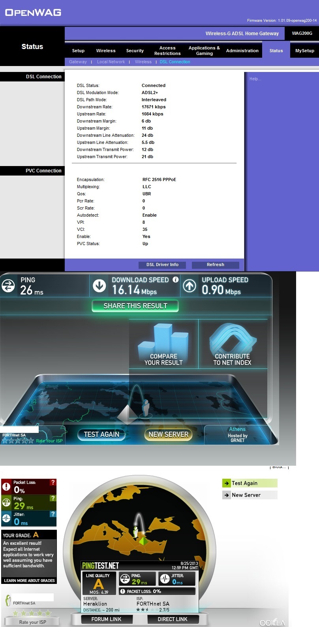This screenshot has width=319, height=627.
Task: Click Test Again in Speedtest
Action: point(101,434)
